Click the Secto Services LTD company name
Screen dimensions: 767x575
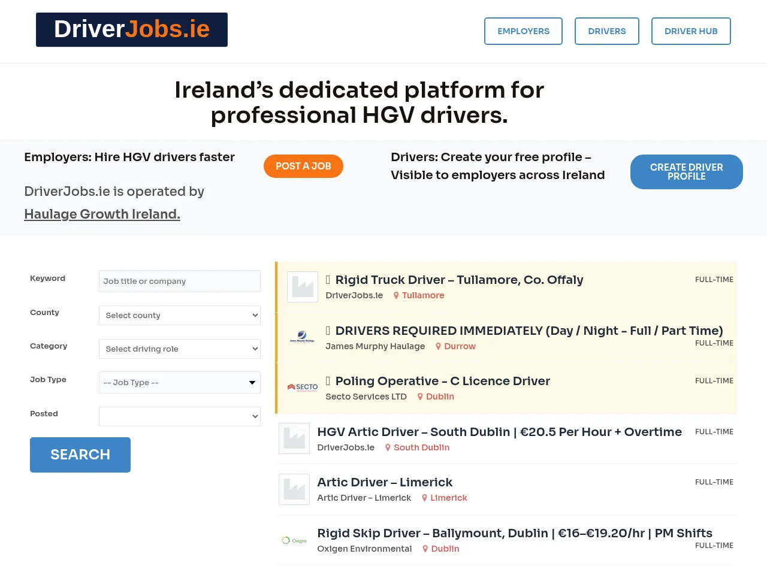pos(366,397)
